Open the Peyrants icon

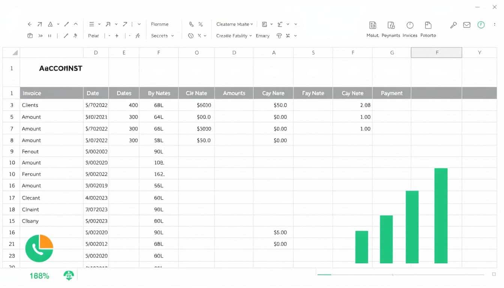pos(391,25)
